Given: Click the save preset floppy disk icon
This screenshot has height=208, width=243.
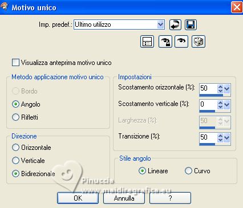Looking at the screenshot, I should [191, 25].
